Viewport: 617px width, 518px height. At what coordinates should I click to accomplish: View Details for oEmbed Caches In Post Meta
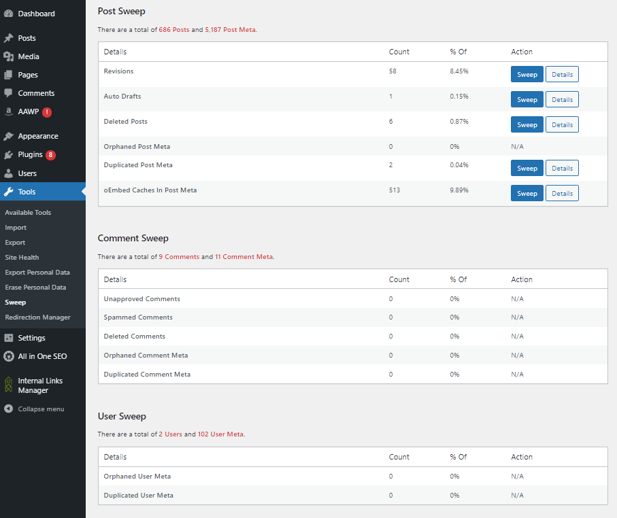click(562, 192)
